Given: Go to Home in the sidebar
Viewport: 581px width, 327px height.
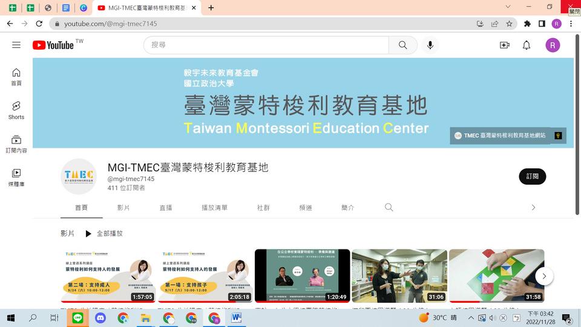Looking at the screenshot, I should [16, 77].
